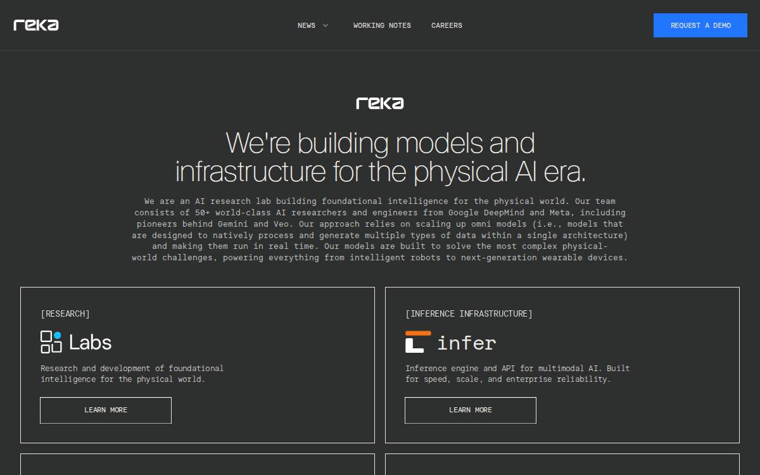This screenshot has width=760, height=475.
Task: Open the Careers page
Action: tap(446, 25)
